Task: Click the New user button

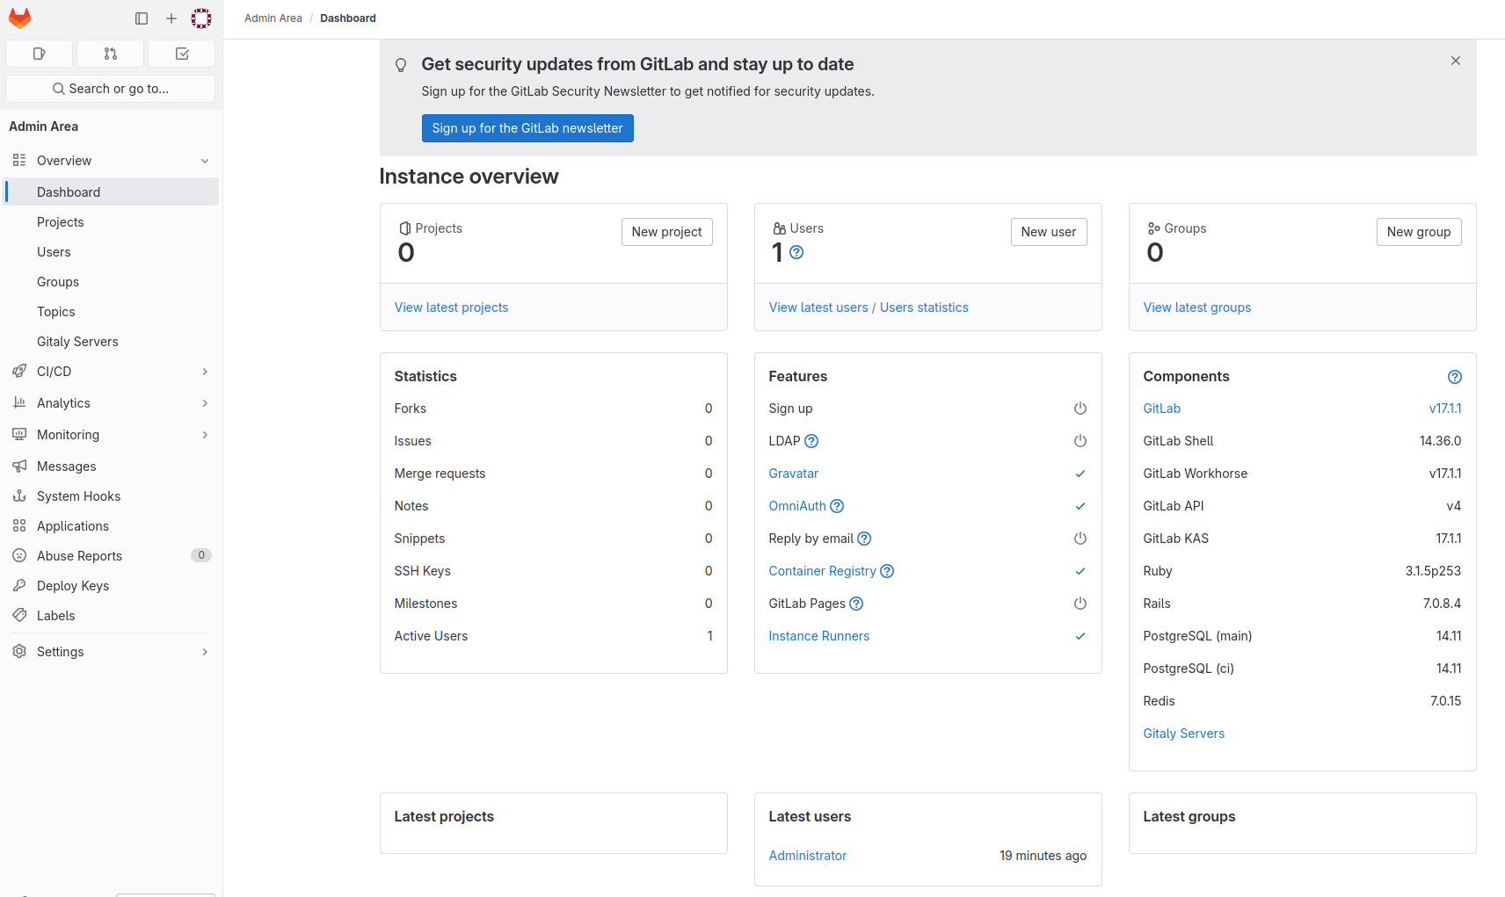Action: [1049, 232]
